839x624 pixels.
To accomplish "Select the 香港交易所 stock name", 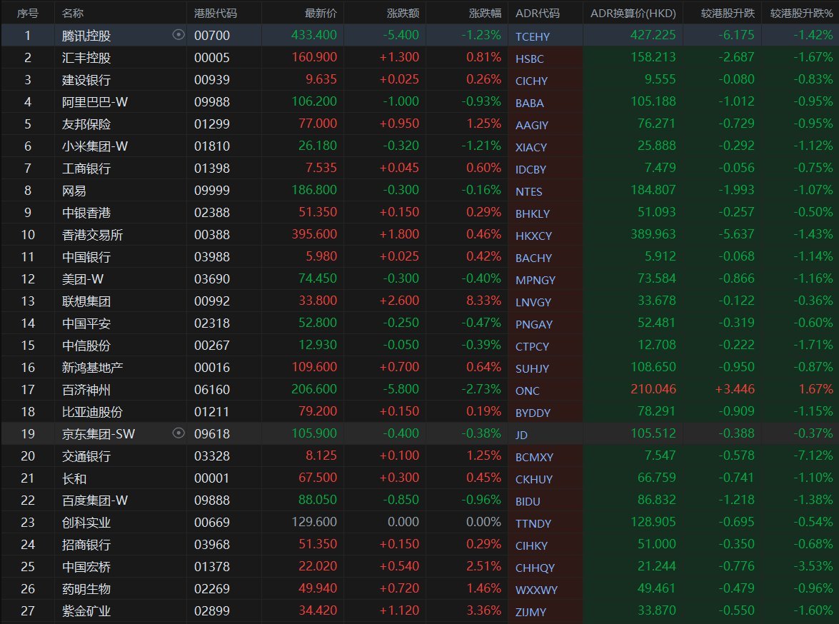I will 92,235.
